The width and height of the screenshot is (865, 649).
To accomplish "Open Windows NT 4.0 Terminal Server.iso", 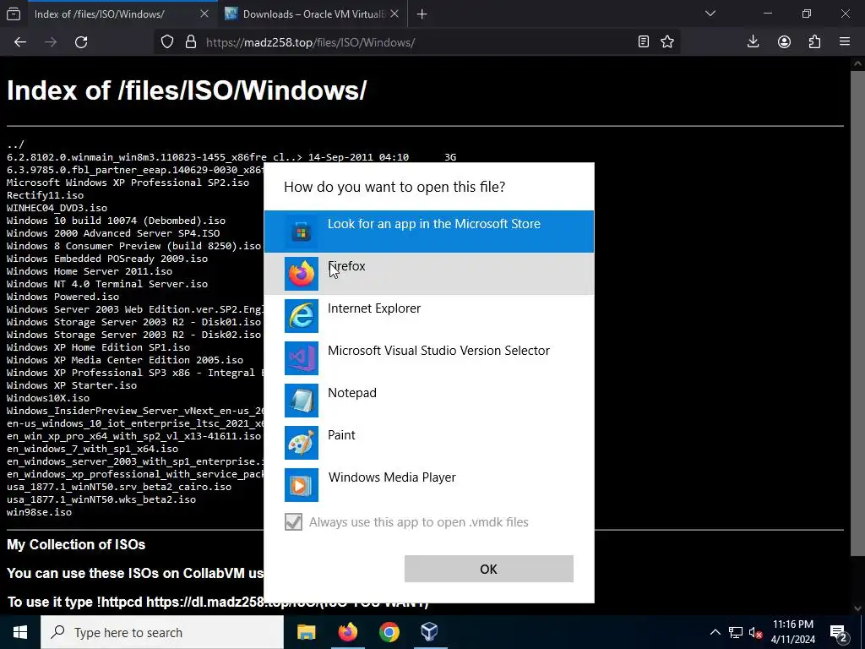I will pos(107,284).
